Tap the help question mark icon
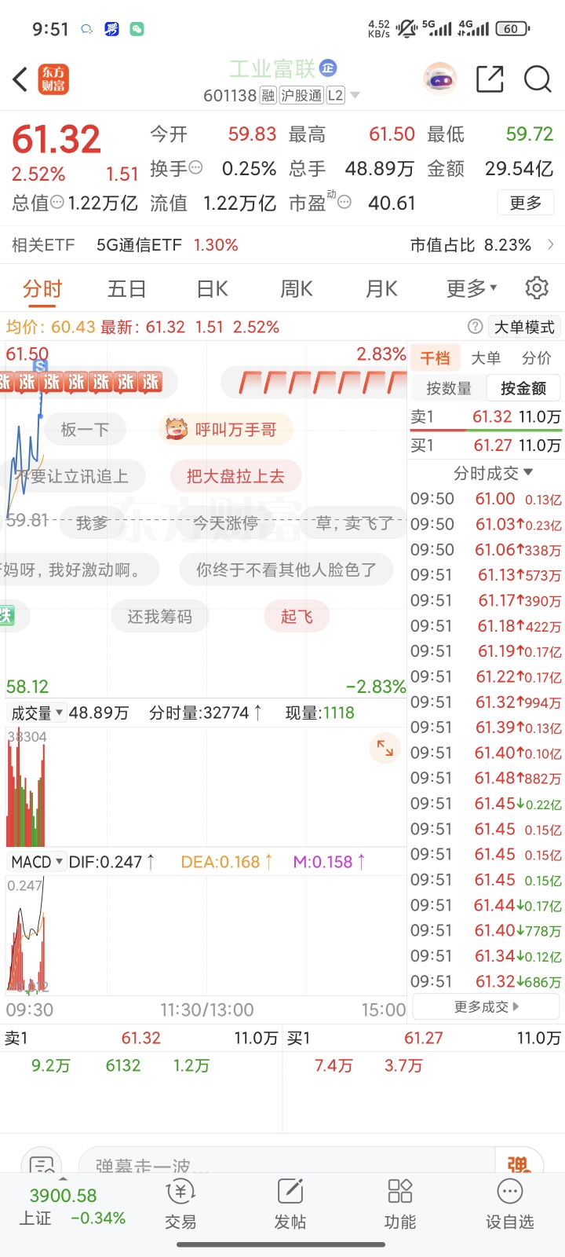Image resolution: width=565 pixels, height=1257 pixels. tap(475, 327)
